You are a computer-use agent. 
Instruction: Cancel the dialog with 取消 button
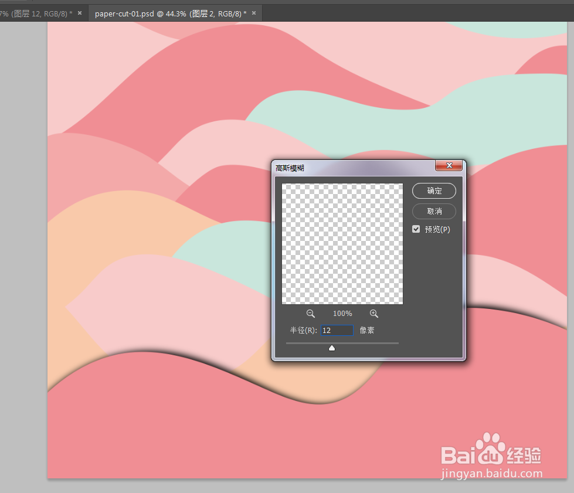434,211
